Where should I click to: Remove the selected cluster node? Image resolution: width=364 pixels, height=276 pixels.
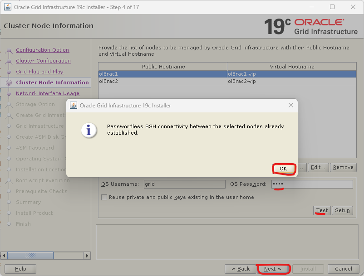coord(343,167)
